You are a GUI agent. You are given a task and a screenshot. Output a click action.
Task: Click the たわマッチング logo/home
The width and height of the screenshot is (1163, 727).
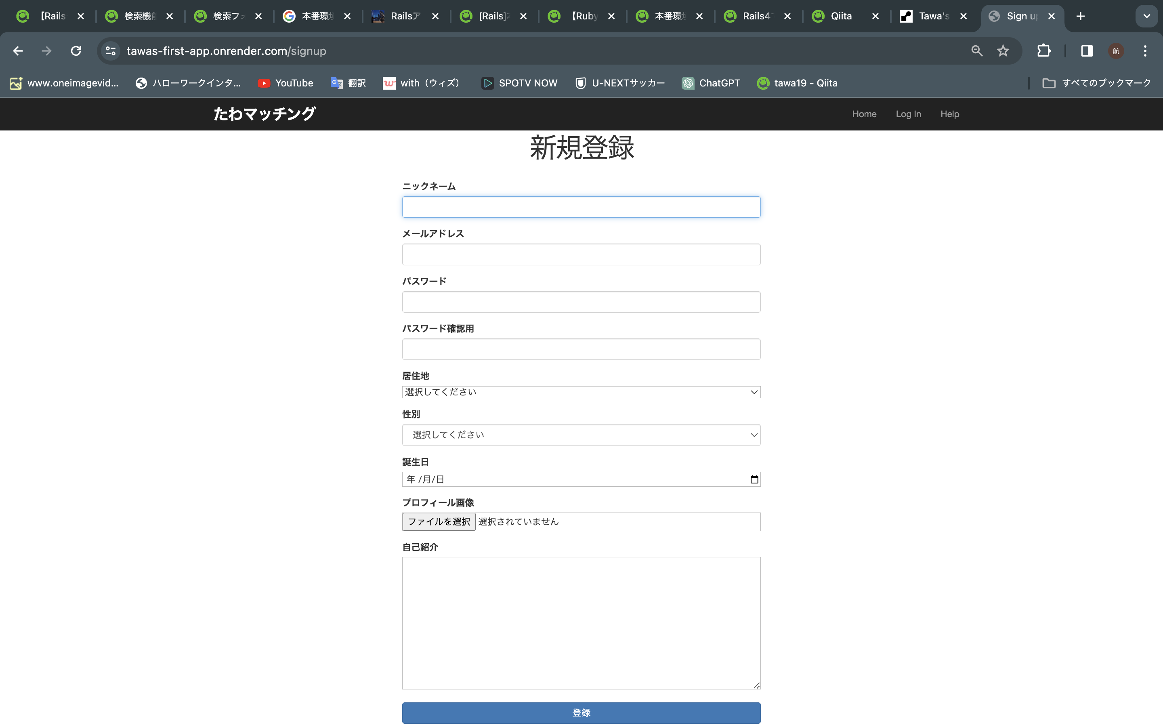pos(262,114)
